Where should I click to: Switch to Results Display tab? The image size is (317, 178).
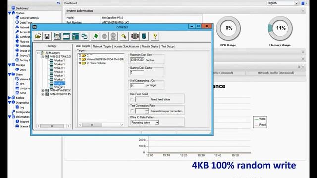150,46
